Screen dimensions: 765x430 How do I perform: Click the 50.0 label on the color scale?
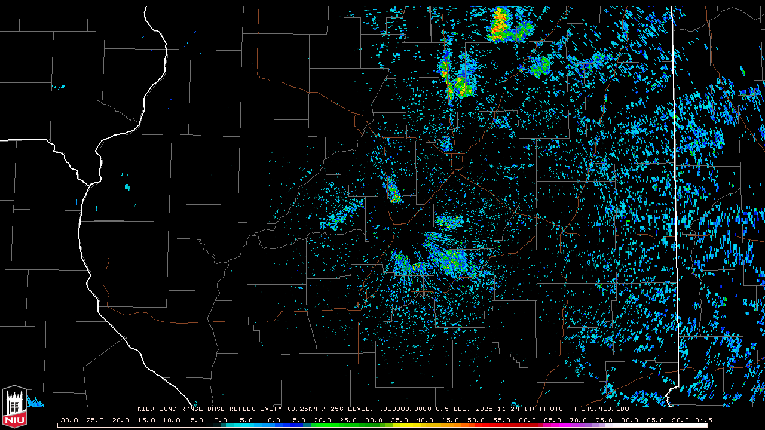pos(476,420)
